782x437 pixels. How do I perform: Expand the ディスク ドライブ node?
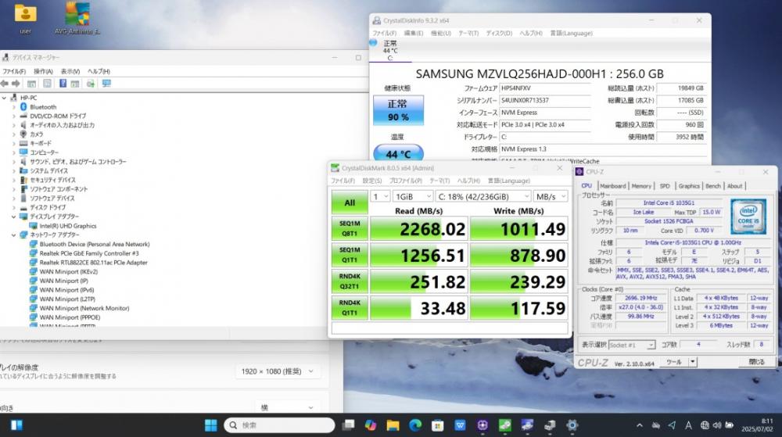[14, 207]
